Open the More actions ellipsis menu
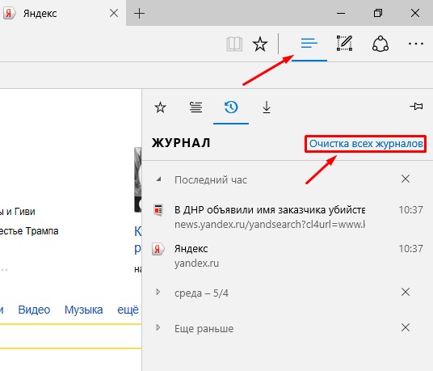 [x=415, y=44]
